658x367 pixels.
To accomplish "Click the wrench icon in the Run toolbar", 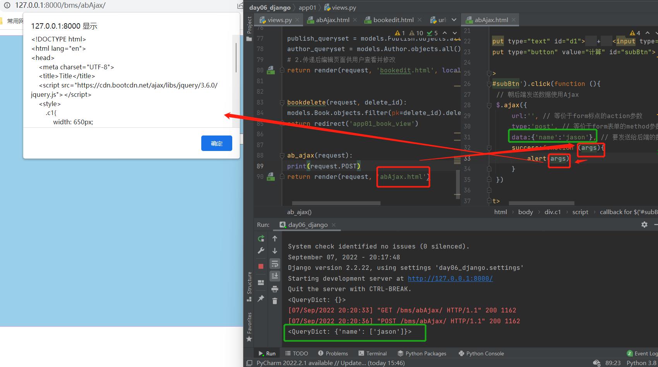I will tap(261, 250).
